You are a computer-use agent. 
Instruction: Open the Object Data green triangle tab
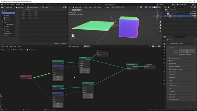164,77
